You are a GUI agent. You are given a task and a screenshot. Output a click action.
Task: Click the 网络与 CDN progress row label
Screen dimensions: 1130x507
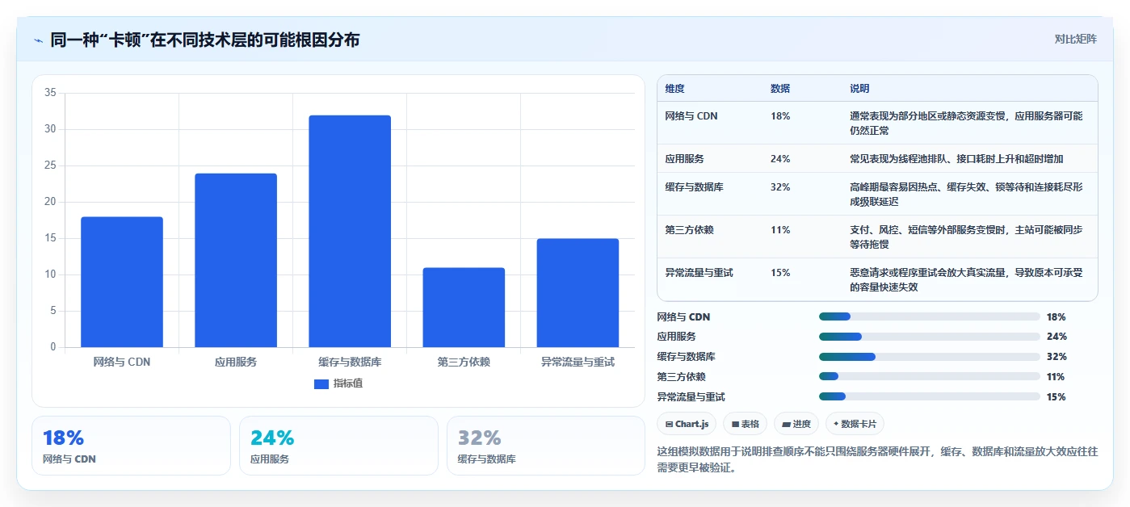tap(684, 317)
